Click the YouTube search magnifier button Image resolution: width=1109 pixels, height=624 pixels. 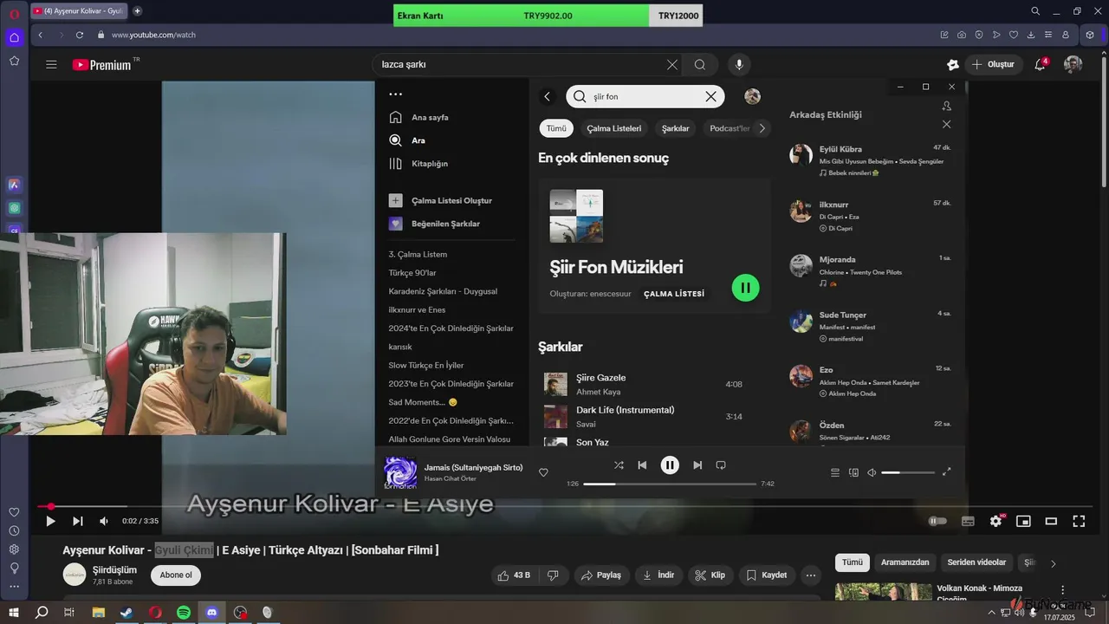click(700, 64)
